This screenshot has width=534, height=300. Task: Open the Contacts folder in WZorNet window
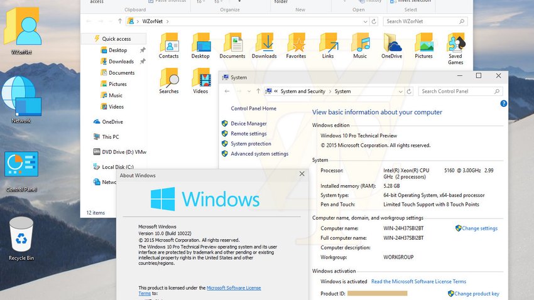coord(168,46)
